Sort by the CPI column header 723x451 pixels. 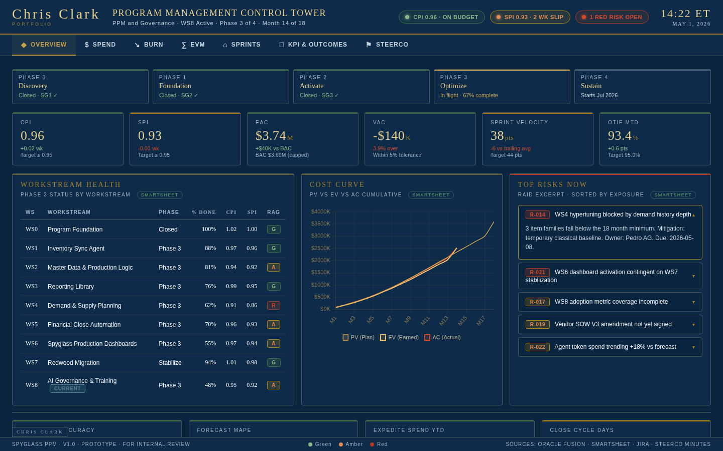[231, 212]
